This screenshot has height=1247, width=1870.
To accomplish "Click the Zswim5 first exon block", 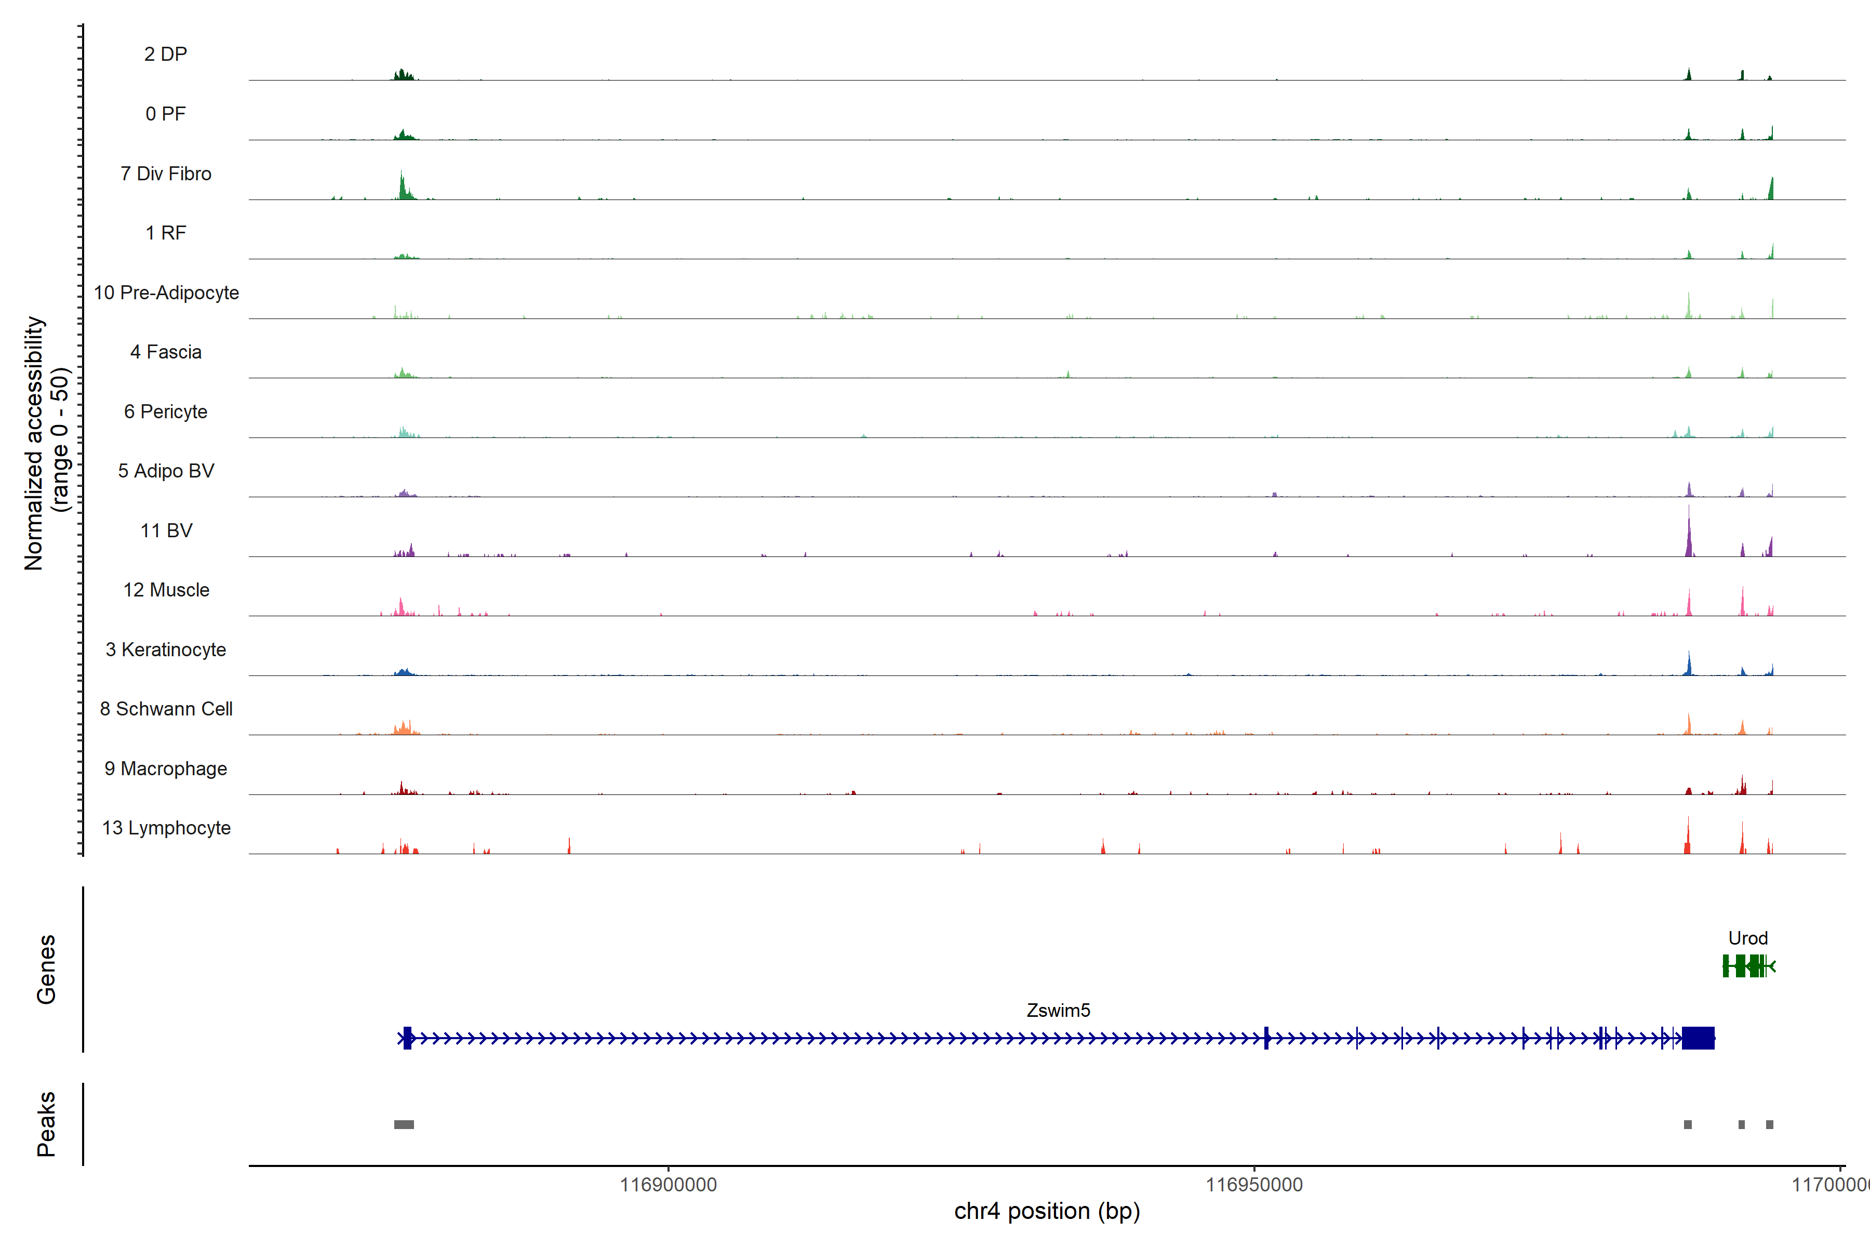I will (407, 1038).
